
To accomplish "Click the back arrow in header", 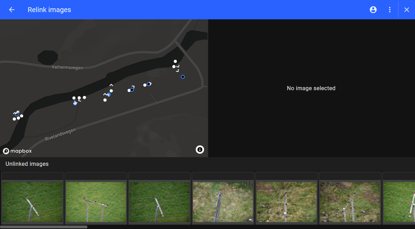I will tap(12, 10).
